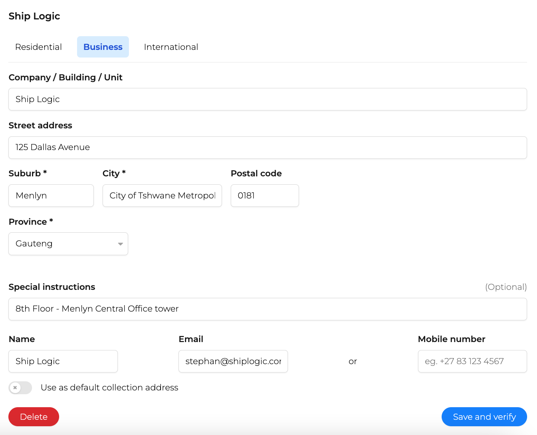Click the City field with Tshwane
This screenshot has width=537, height=435.
pyautogui.click(x=162, y=196)
